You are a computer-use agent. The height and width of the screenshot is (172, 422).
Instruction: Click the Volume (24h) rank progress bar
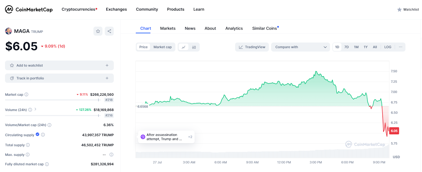pos(53,115)
